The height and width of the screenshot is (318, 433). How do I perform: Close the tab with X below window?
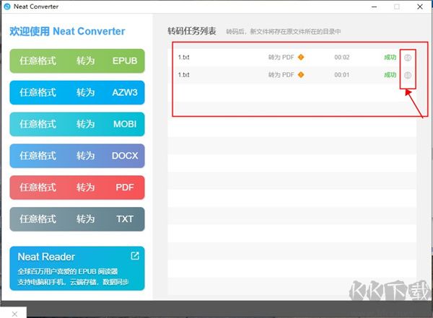pyautogui.click(x=14, y=314)
